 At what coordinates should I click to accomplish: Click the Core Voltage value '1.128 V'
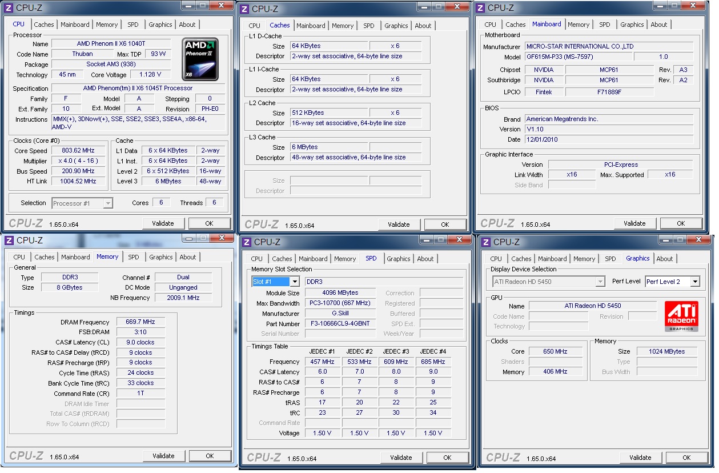151,75
